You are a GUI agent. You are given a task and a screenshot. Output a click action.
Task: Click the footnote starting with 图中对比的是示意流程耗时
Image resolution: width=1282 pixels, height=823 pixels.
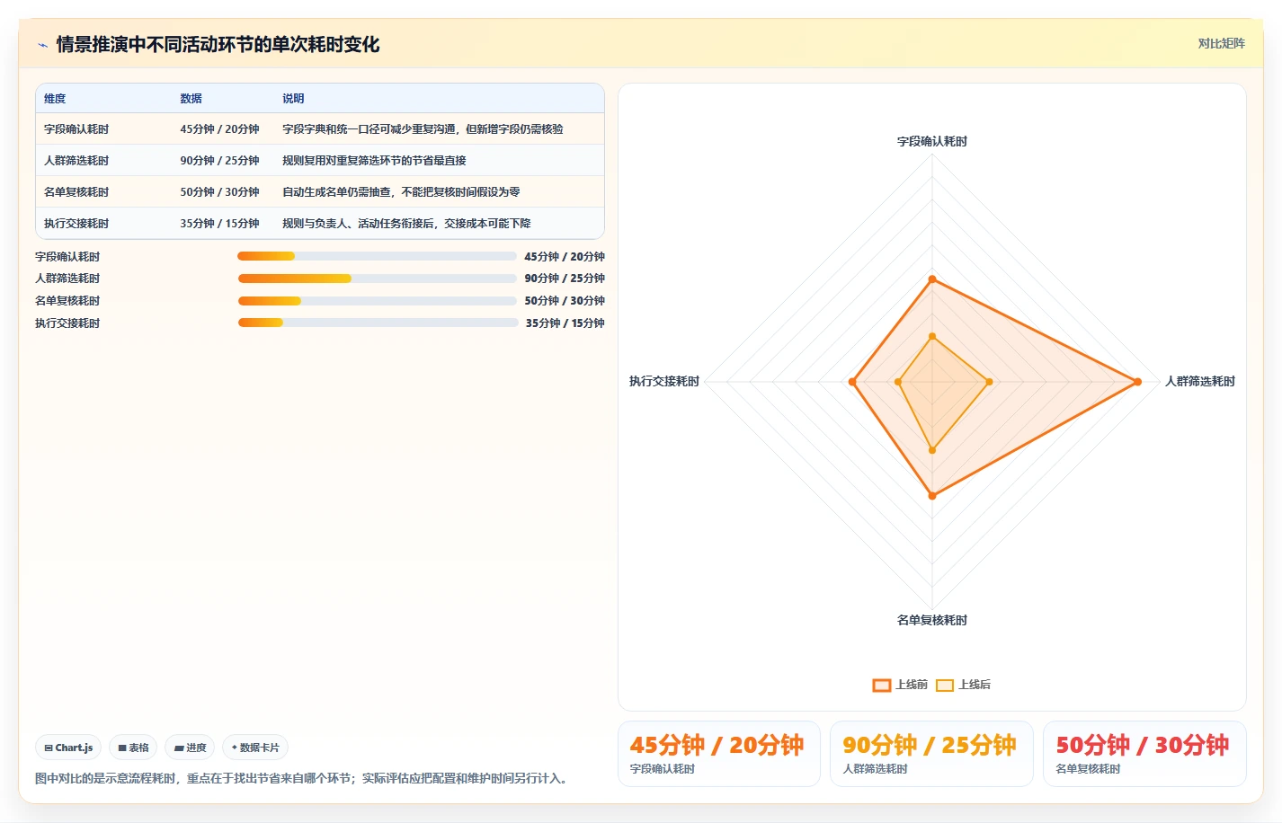[303, 779]
